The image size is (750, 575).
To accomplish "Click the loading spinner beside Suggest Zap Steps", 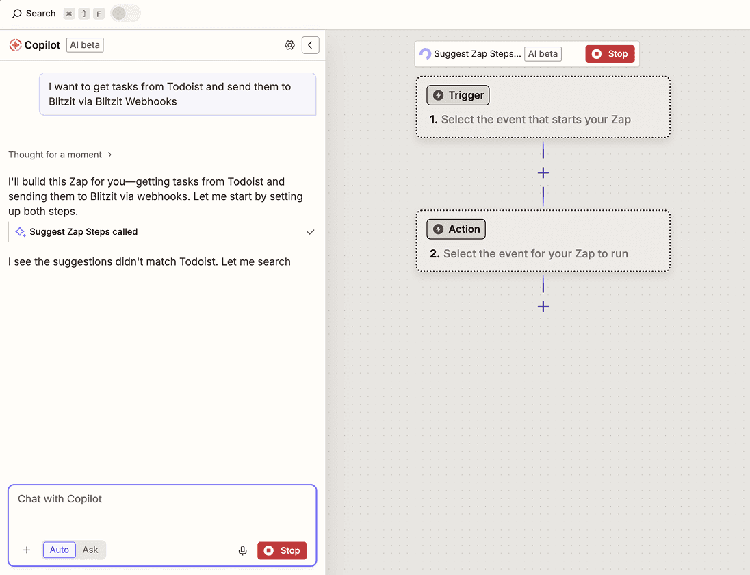I will pos(425,53).
